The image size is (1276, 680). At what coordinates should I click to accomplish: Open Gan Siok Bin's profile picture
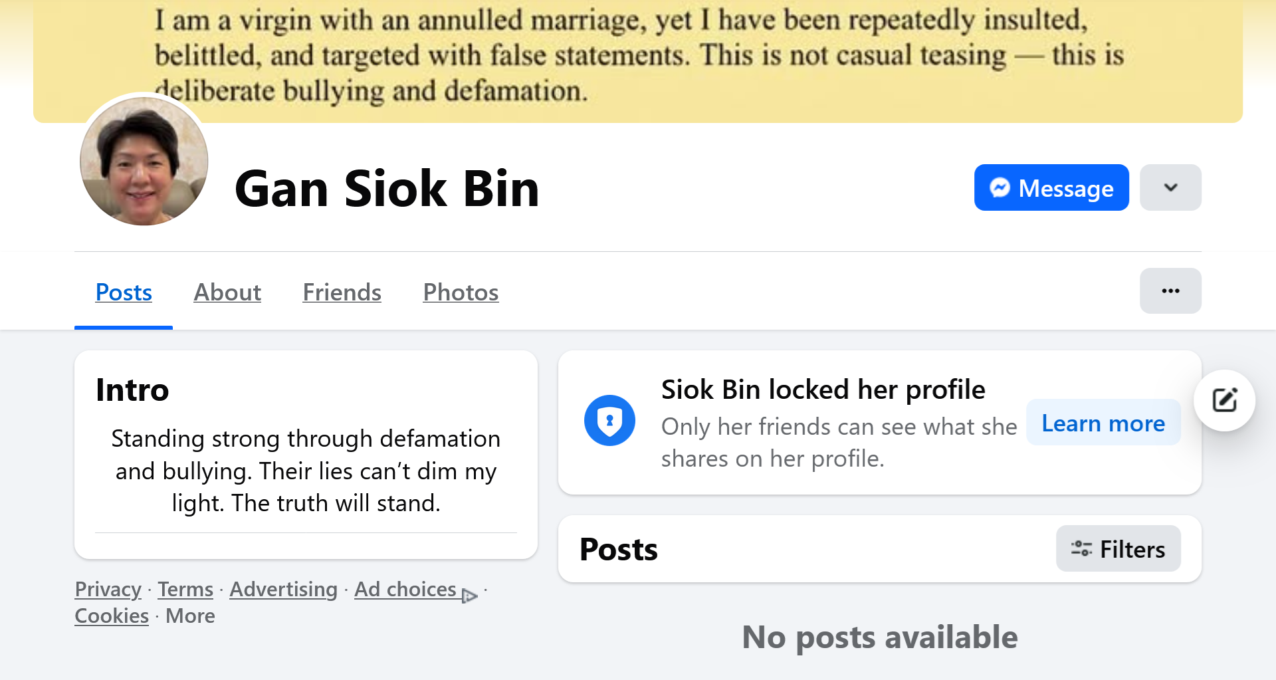(144, 162)
